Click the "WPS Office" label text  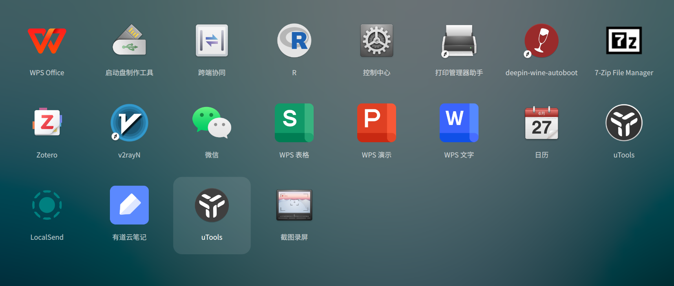click(x=47, y=73)
